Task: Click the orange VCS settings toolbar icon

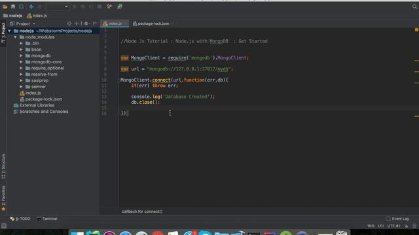Action: click(109, 7)
